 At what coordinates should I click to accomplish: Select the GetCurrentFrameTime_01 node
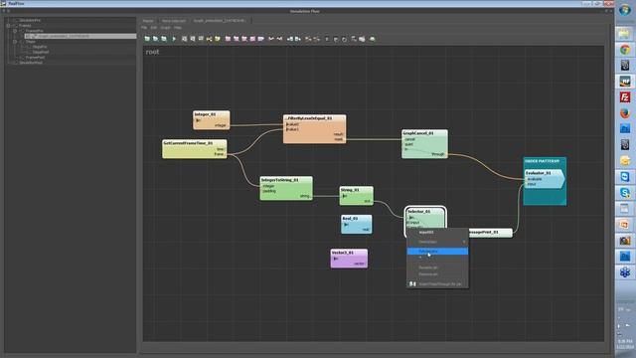pos(195,149)
